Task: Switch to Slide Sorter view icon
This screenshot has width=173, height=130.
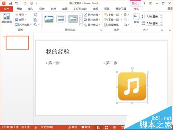Action: pyautogui.click(x=107, y=127)
